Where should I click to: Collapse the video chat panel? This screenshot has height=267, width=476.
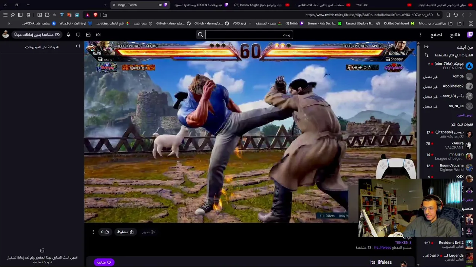click(x=78, y=46)
